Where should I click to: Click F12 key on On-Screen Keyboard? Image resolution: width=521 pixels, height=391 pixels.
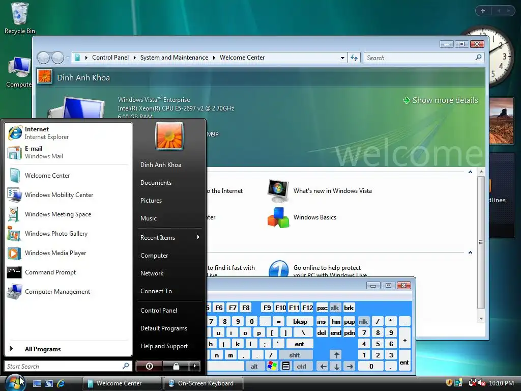tap(307, 308)
